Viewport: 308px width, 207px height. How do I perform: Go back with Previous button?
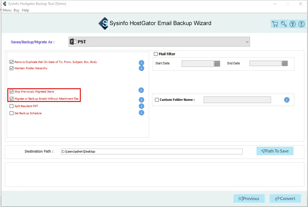[x=249, y=198]
